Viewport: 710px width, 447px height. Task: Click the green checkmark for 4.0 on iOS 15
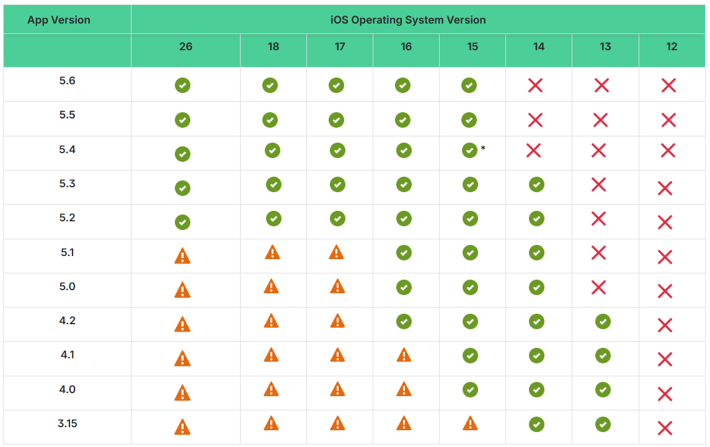tap(470, 390)
